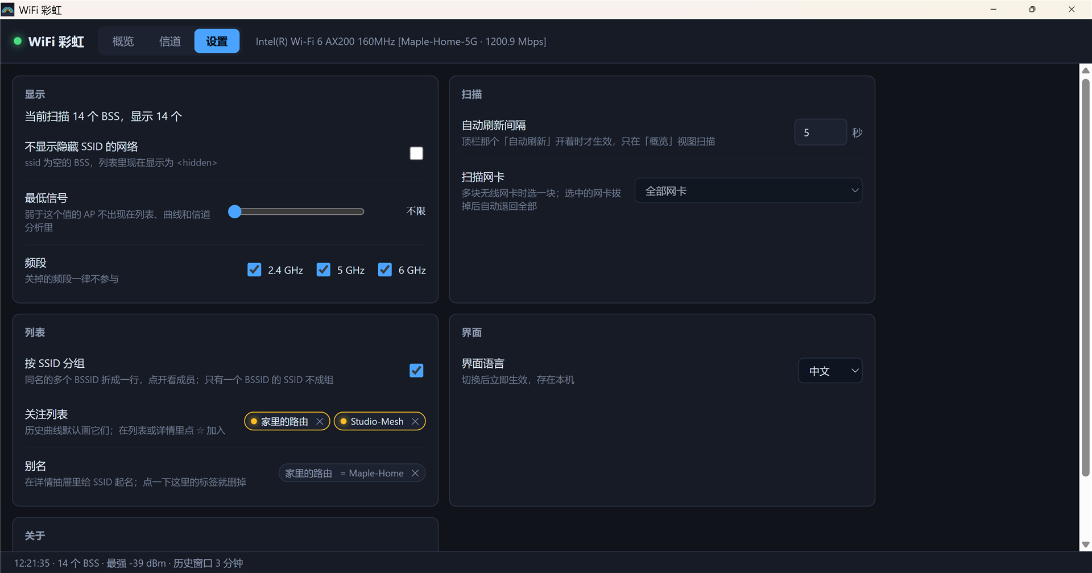Delete the 家里的路由 = Maple-Home alias tag
Screen dimensions: 1092x573
coord(415,473)
